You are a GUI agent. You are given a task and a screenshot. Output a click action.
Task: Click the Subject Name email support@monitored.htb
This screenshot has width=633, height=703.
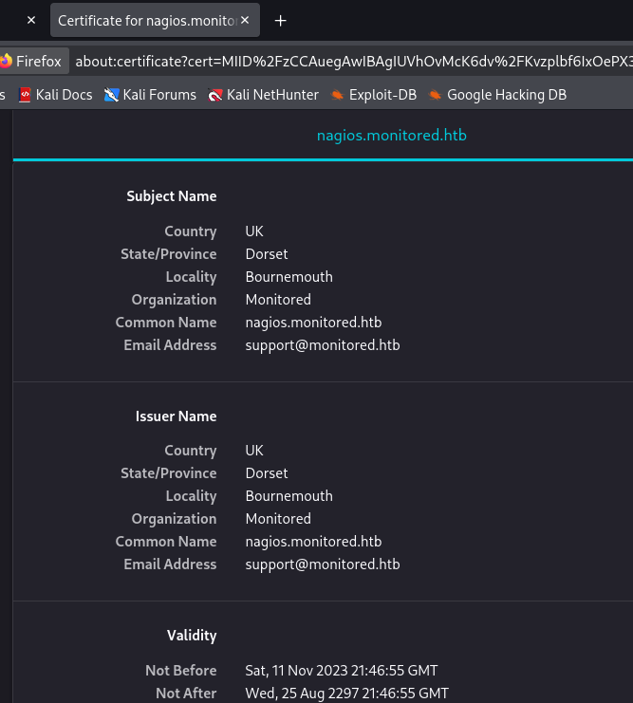323,345
